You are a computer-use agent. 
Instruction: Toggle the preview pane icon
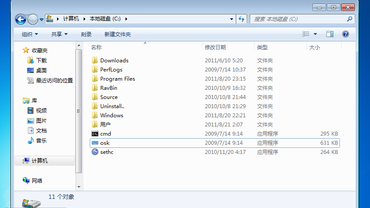(x=330, y=34)
